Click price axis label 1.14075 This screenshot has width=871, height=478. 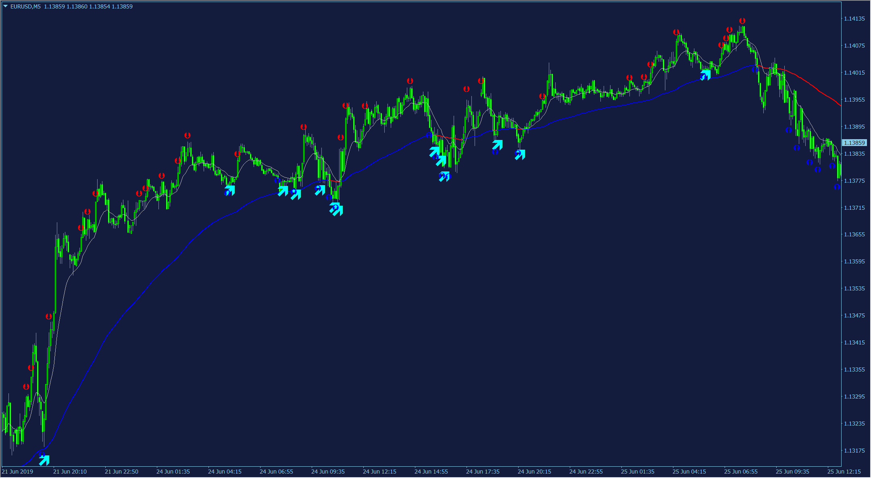854,46
